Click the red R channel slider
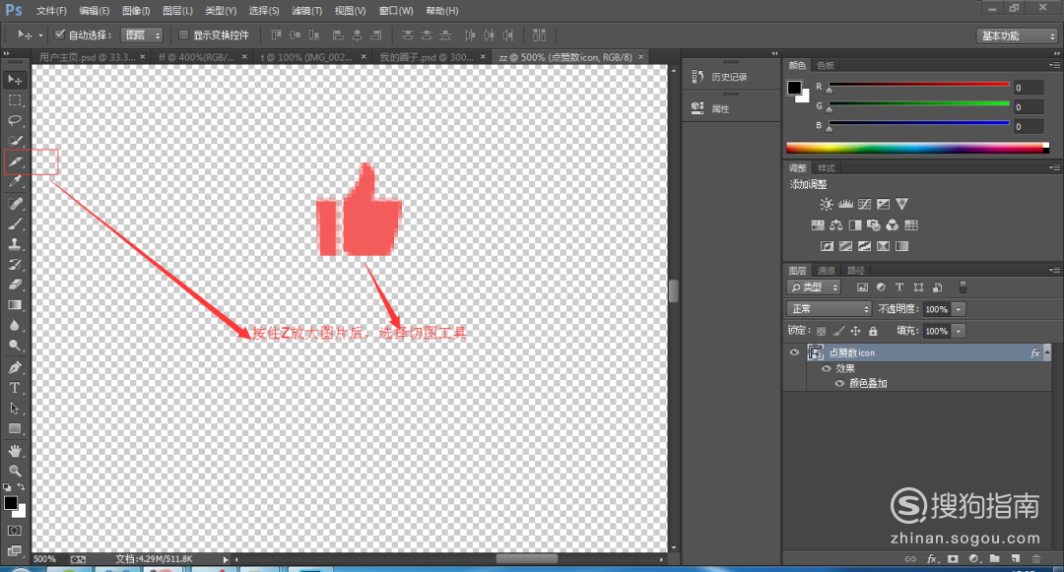 coord(919,85)
